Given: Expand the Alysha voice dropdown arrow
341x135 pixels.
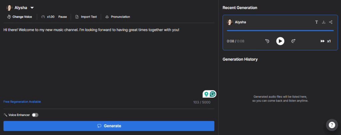Looking at the screenshot, I should coord(32,8).
